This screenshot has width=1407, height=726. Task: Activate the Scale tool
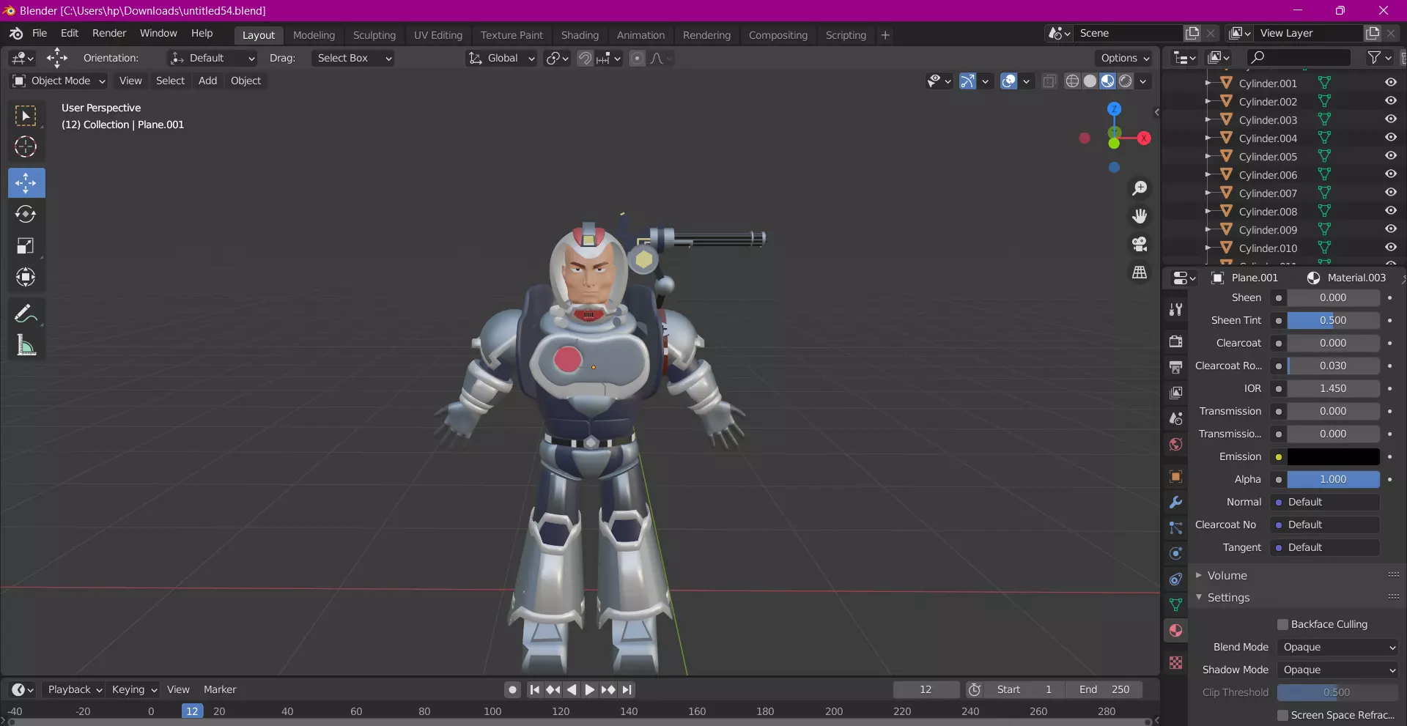point(26,245)
